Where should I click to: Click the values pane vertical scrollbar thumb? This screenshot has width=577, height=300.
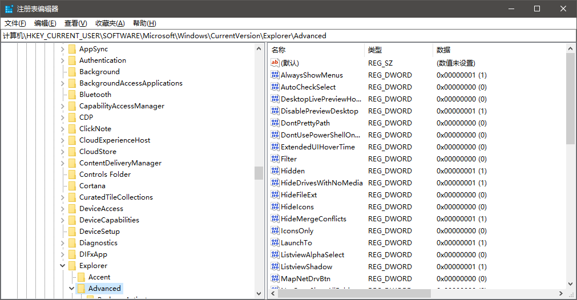[570, 99]
